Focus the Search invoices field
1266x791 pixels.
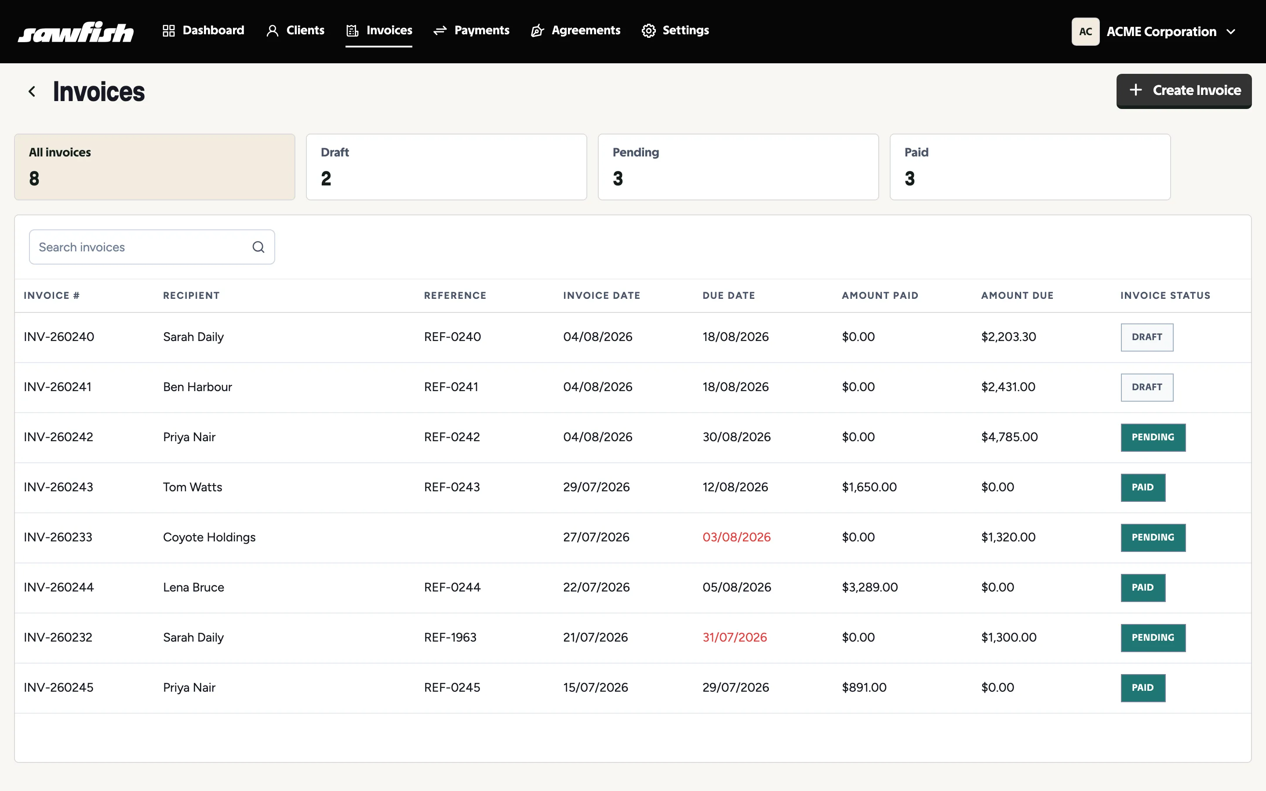(152, 247)
